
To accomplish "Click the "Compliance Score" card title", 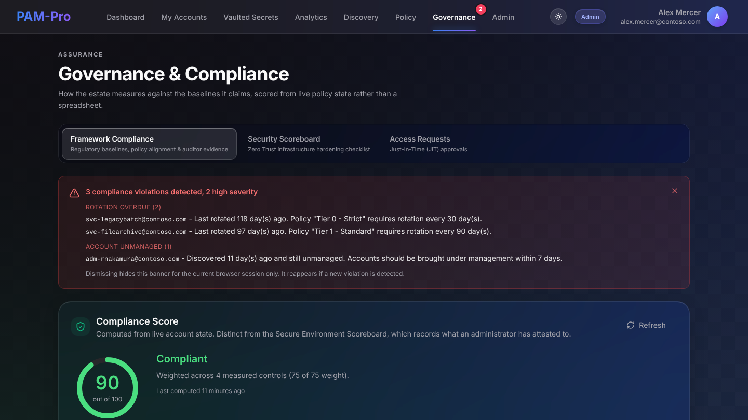I will 137,321.
